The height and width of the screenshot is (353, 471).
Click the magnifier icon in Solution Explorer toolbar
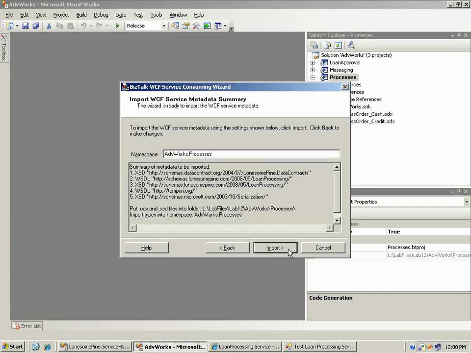coord(351,45)
